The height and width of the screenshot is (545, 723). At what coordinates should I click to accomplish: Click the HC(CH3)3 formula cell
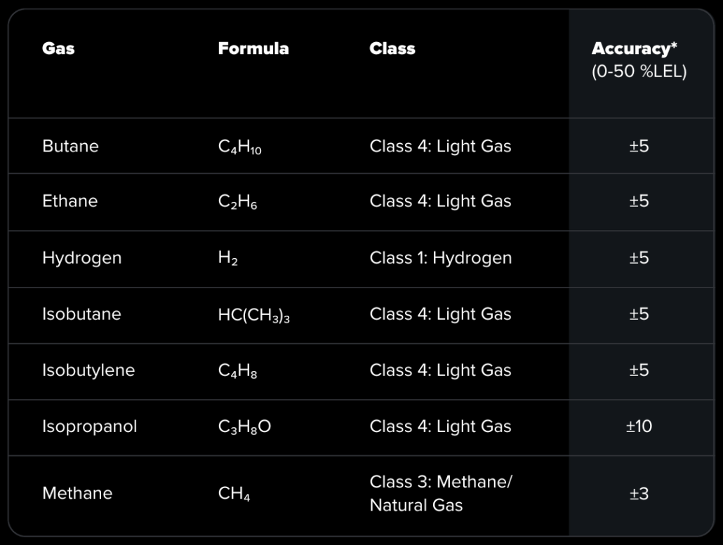(x=253, y=314)
